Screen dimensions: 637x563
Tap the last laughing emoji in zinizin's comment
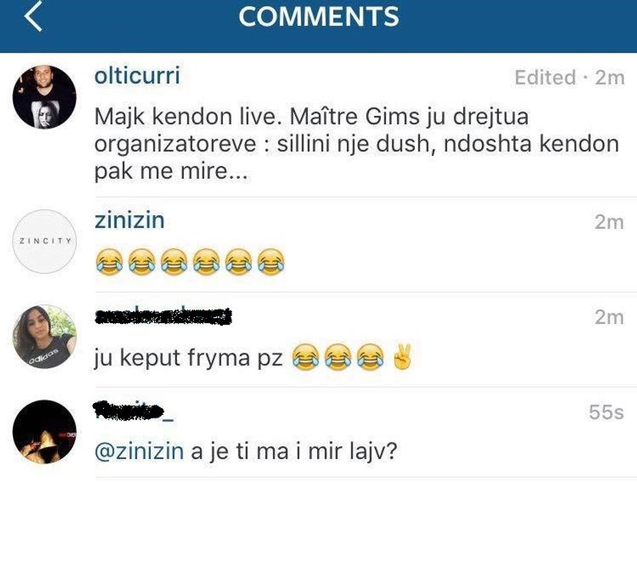coord(271,262)
